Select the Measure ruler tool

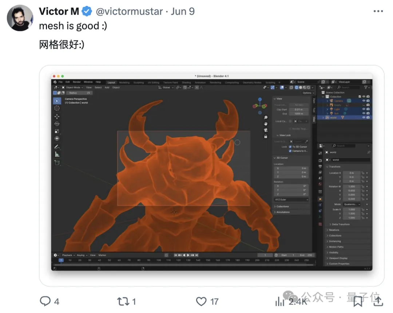[x=57, y=154]
